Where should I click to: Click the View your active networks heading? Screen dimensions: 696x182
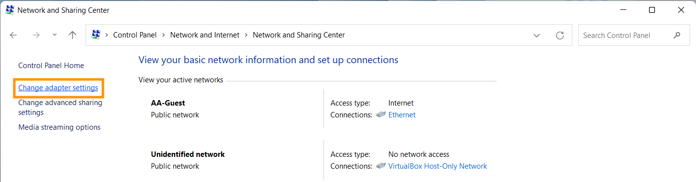[x=181, y=80]
